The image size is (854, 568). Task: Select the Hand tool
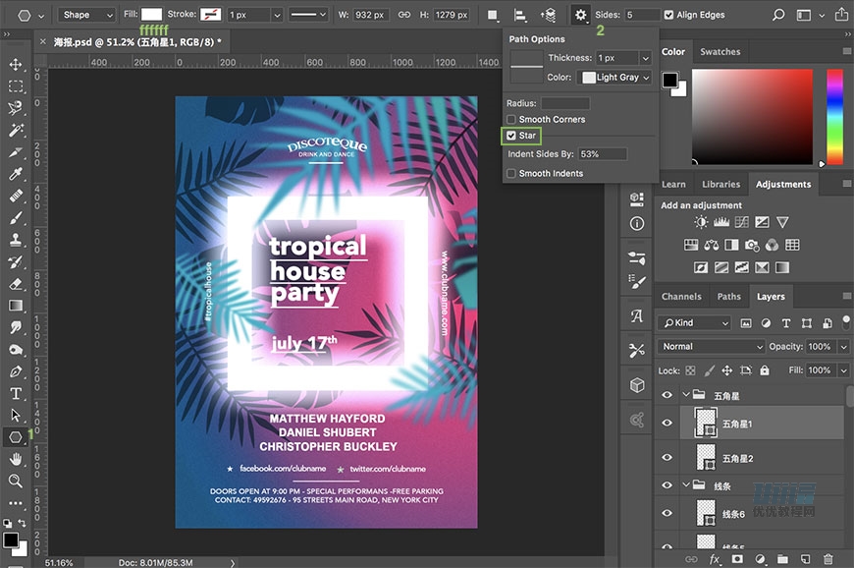tap(16, 459)
